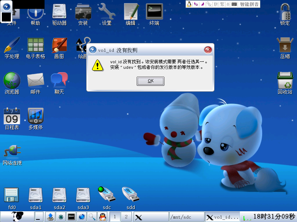Click the taskbar green asterisk launcher
Viewport: 297px width, 222px height.
[x=61, y=217]
